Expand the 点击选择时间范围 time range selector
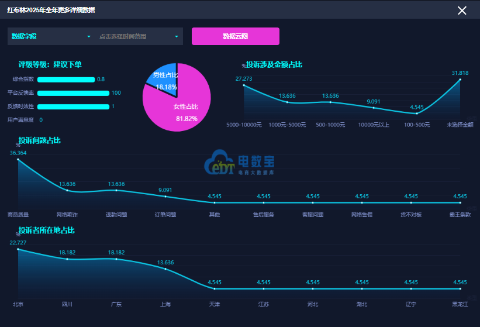This screenshot has width=480, height=327. point(139,36)
